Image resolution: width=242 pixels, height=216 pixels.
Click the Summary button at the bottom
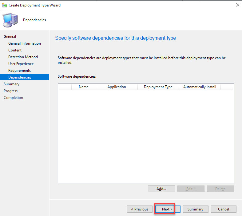coord(195,209)
